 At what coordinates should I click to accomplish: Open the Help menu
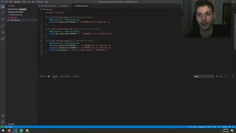coord(46,2)
